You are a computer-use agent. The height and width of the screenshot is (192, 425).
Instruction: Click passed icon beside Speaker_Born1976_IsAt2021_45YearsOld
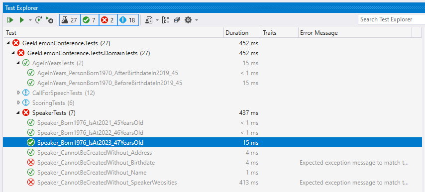[x=31, y=123]
